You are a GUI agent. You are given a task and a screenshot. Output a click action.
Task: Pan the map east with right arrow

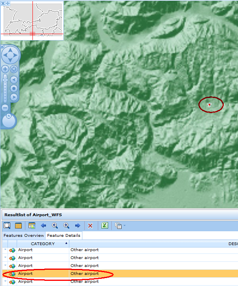click(15, 55)
